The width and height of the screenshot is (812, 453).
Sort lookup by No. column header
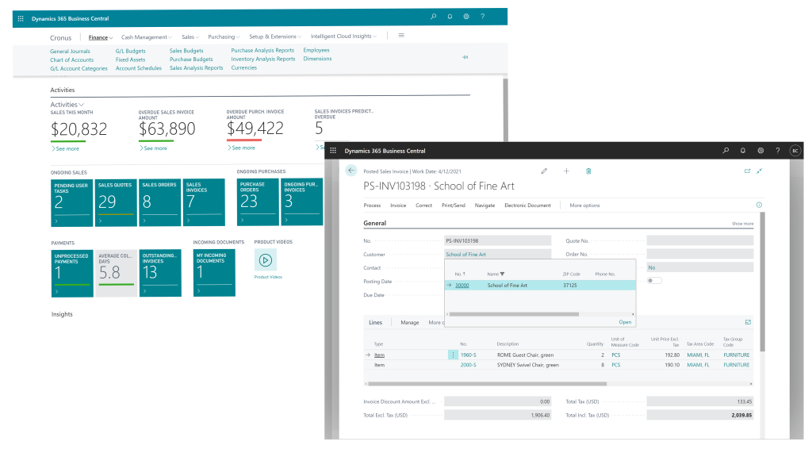point(460,274)
